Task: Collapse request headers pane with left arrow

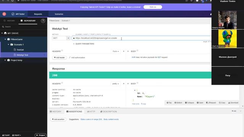Action: 124,51
